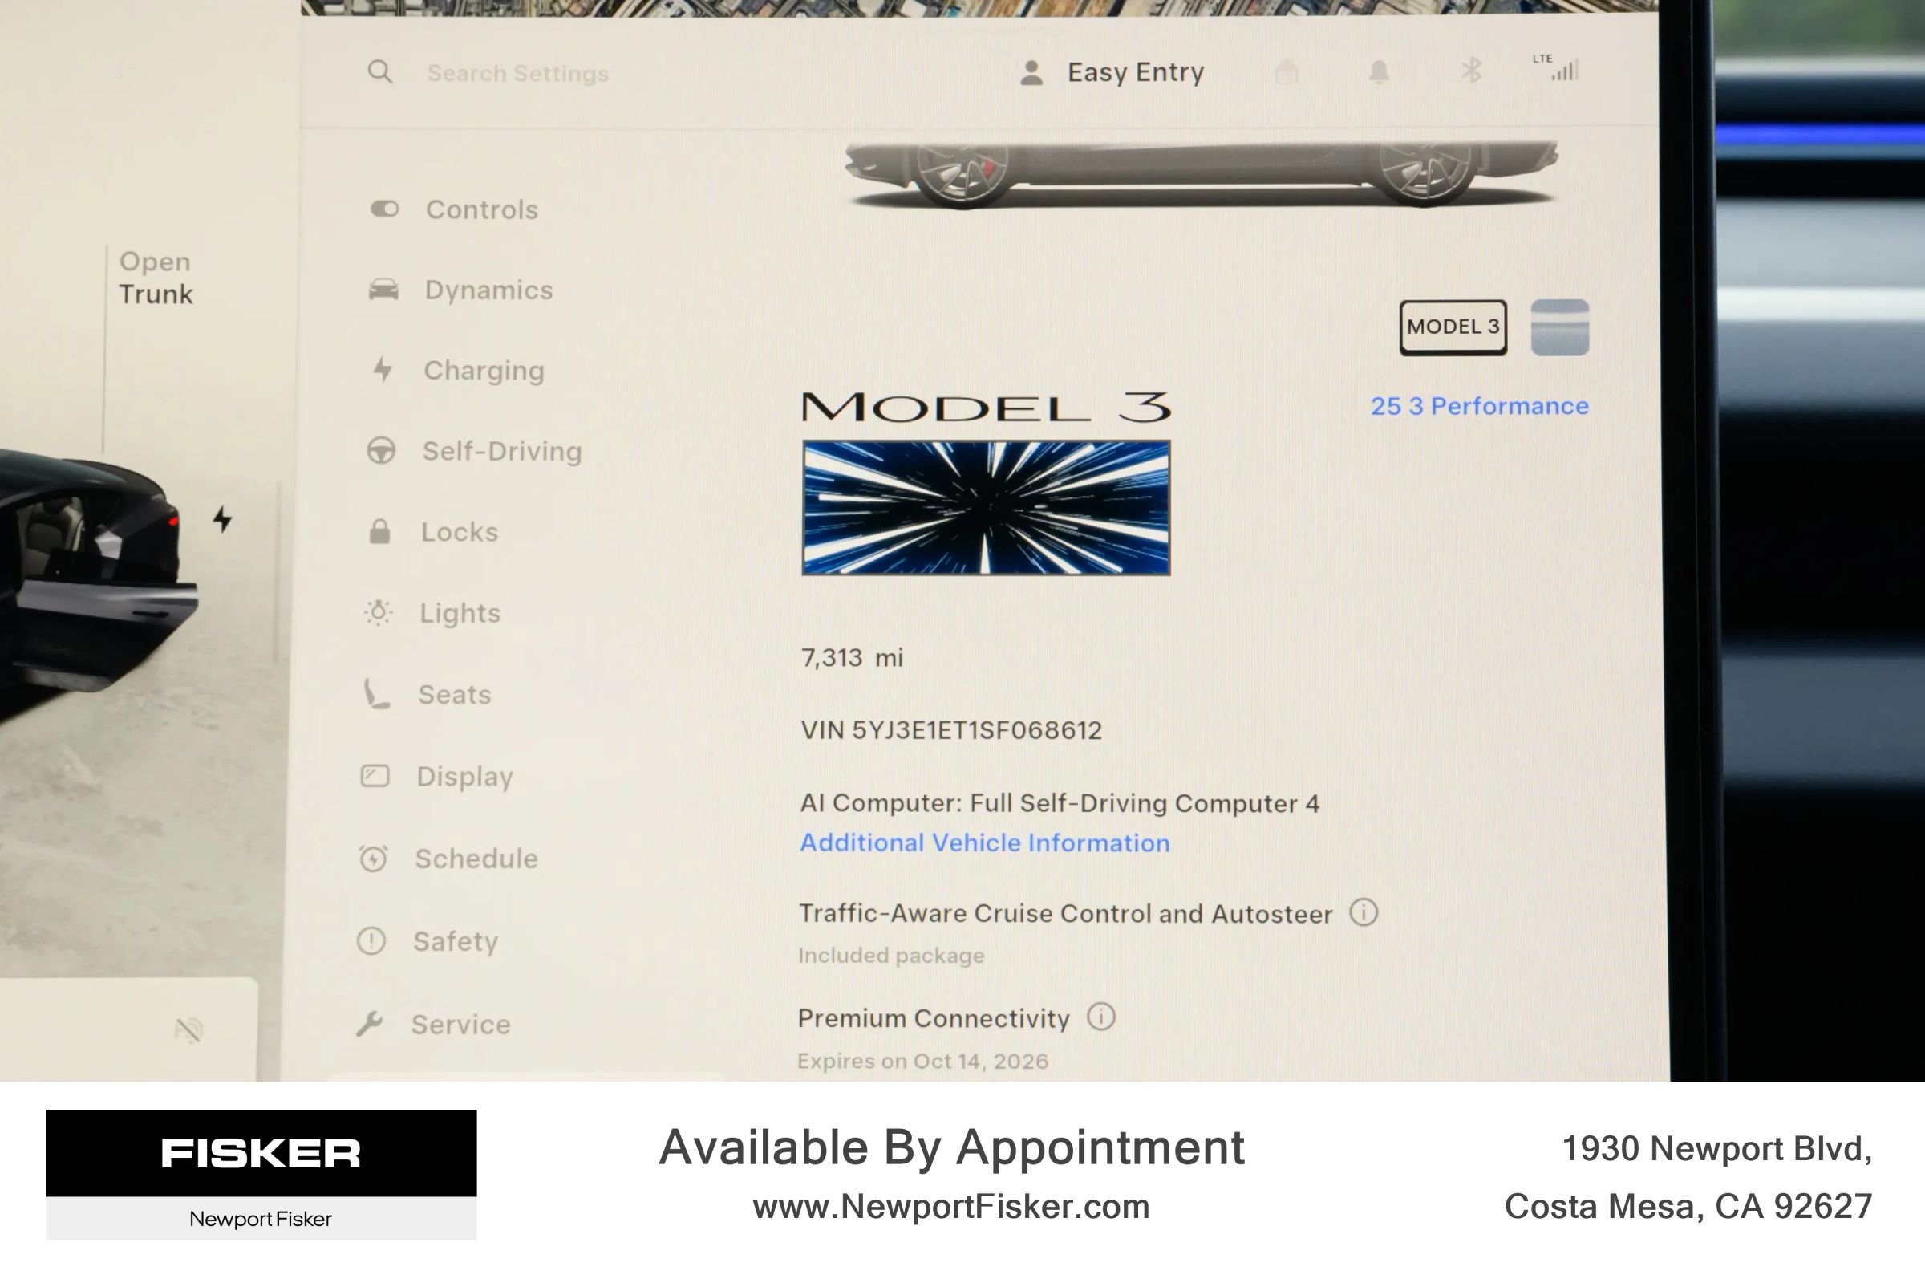Select the Locks menu item
The width and height of the screenshot is (1925, 1283).
[432, 532]
